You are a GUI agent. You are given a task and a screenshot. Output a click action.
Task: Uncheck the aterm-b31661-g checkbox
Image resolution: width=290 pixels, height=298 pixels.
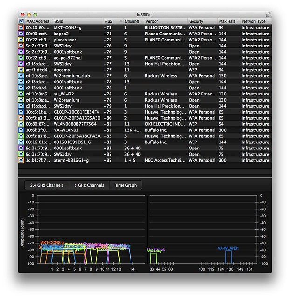click(x=21, y=160)
